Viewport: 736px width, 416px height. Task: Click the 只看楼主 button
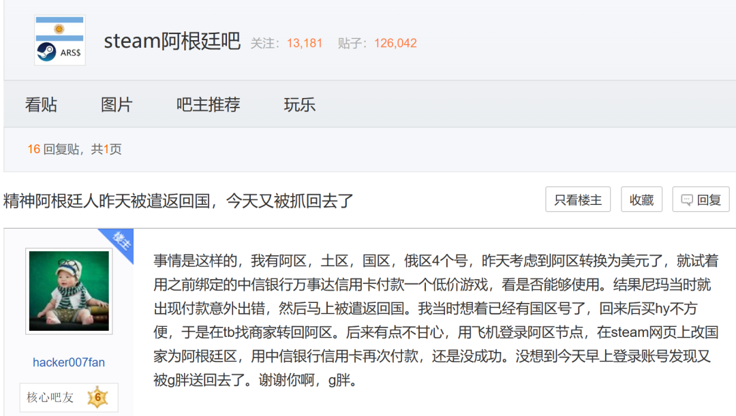578,199
